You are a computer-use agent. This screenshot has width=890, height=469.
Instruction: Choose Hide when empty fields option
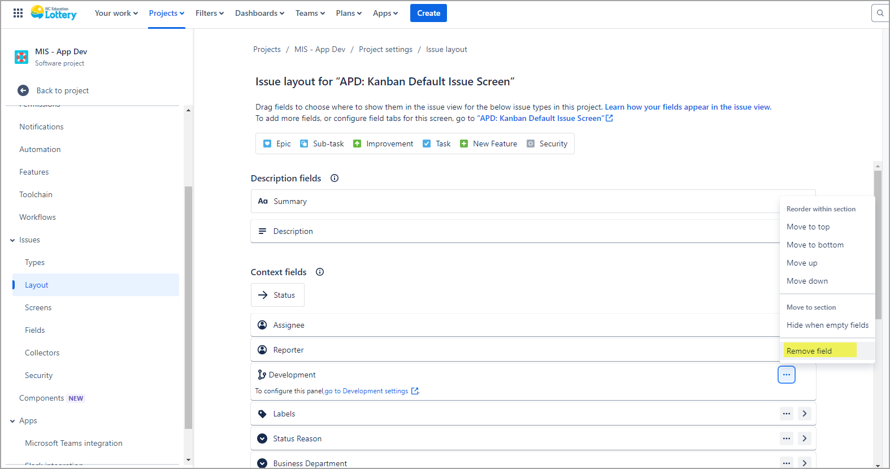click(x=827, y=325)
